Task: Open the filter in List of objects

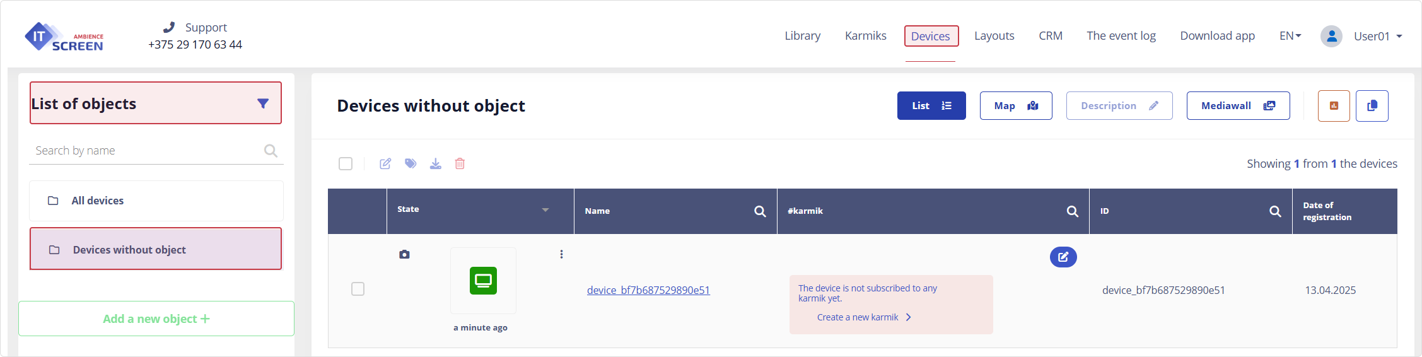Action: 263,103
